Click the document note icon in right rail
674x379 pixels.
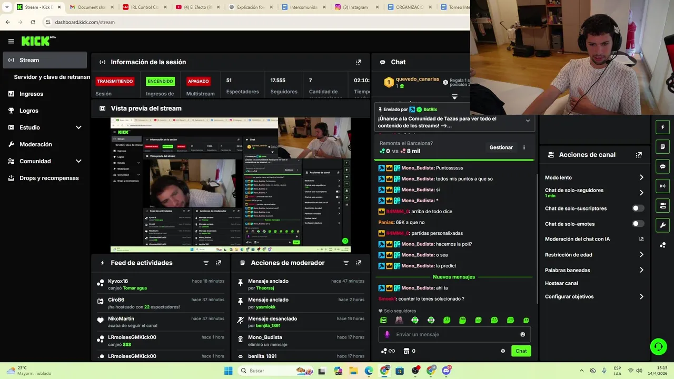[x=662, y=146]
